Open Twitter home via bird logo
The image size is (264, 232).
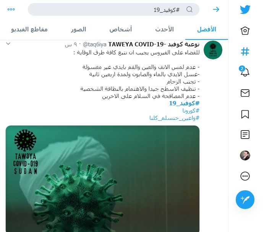tap(245, 10)
